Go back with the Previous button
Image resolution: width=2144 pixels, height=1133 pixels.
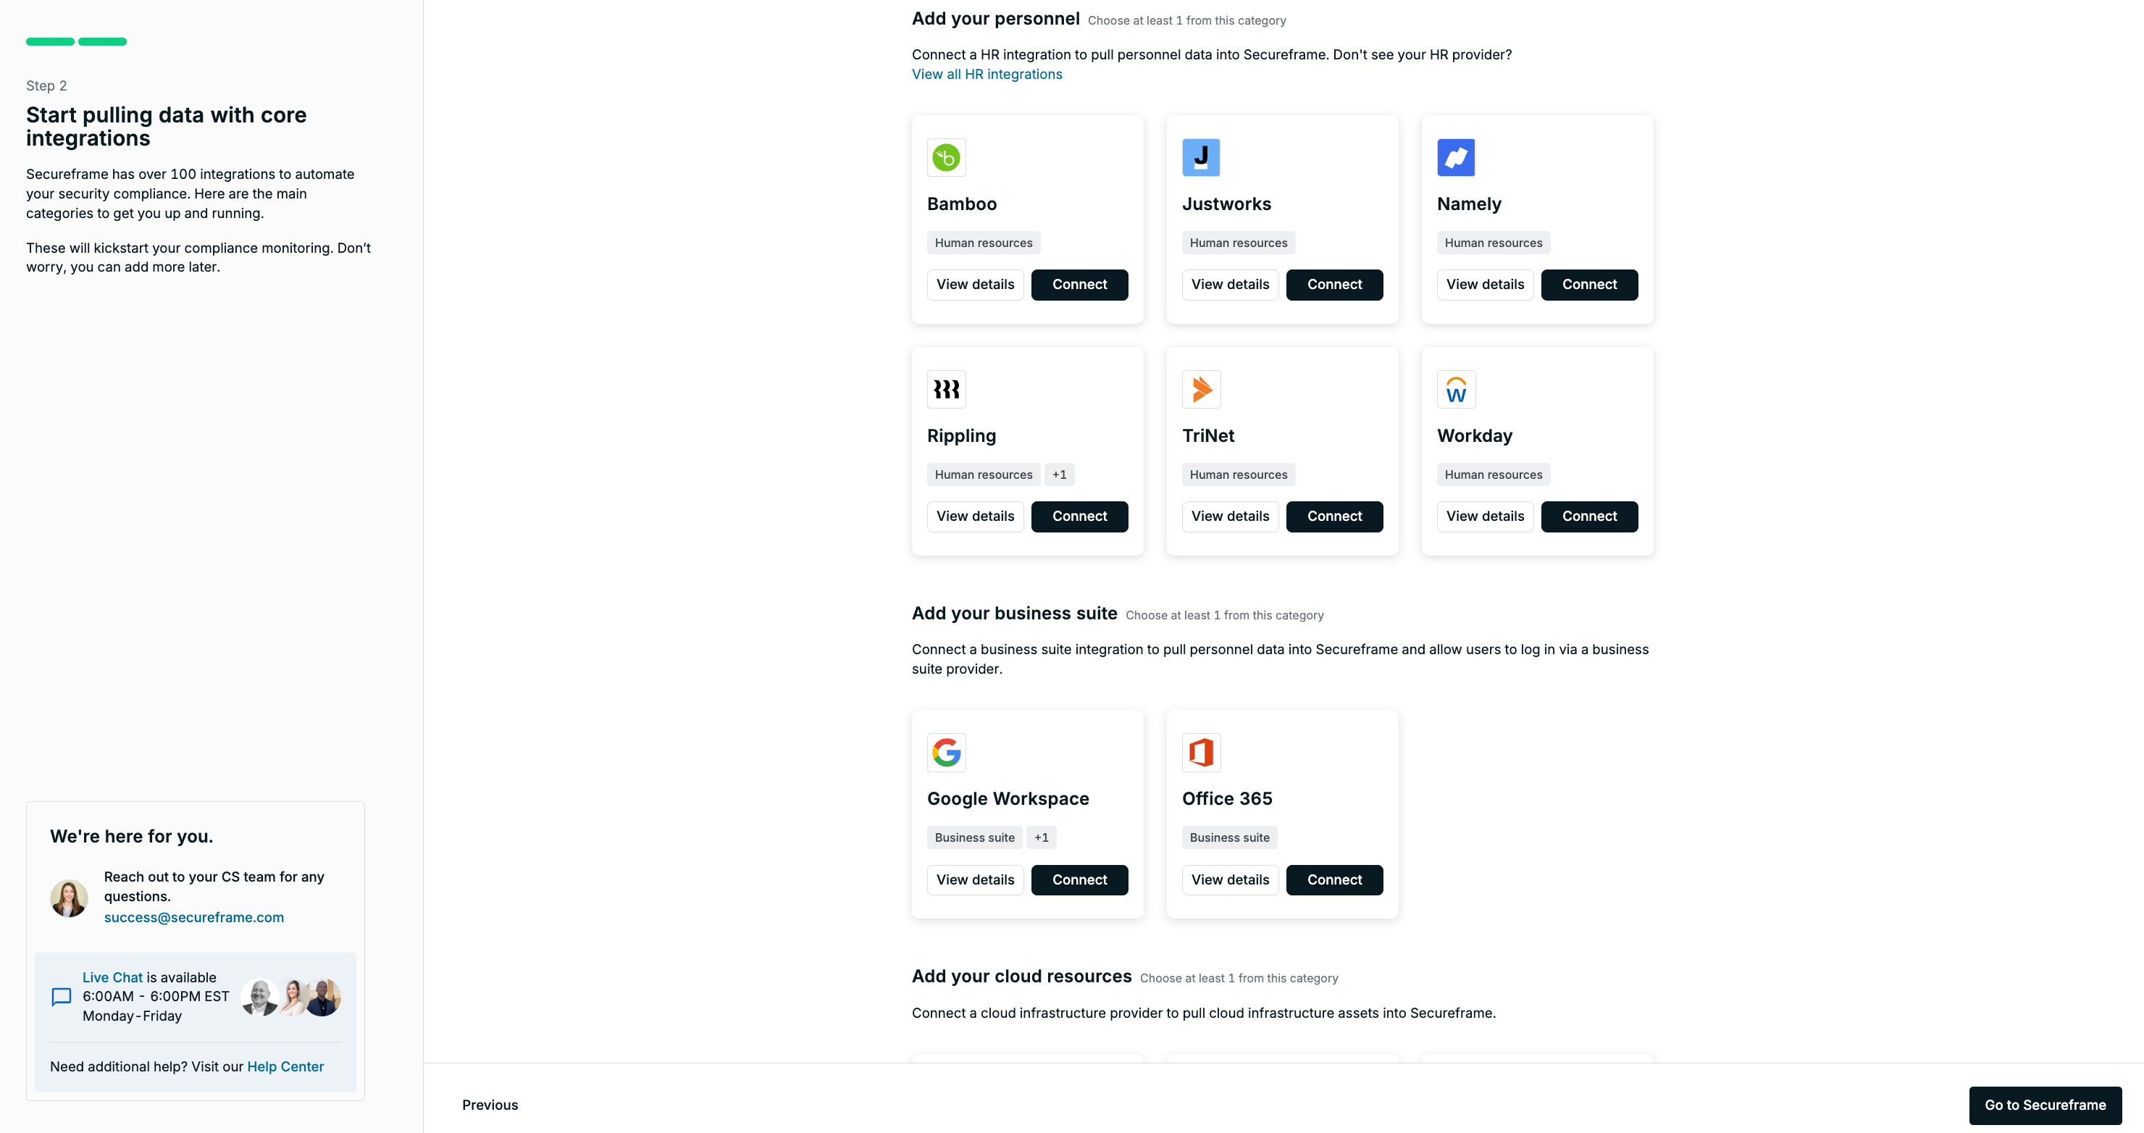pyautogui.click(x=490, y=1105)
